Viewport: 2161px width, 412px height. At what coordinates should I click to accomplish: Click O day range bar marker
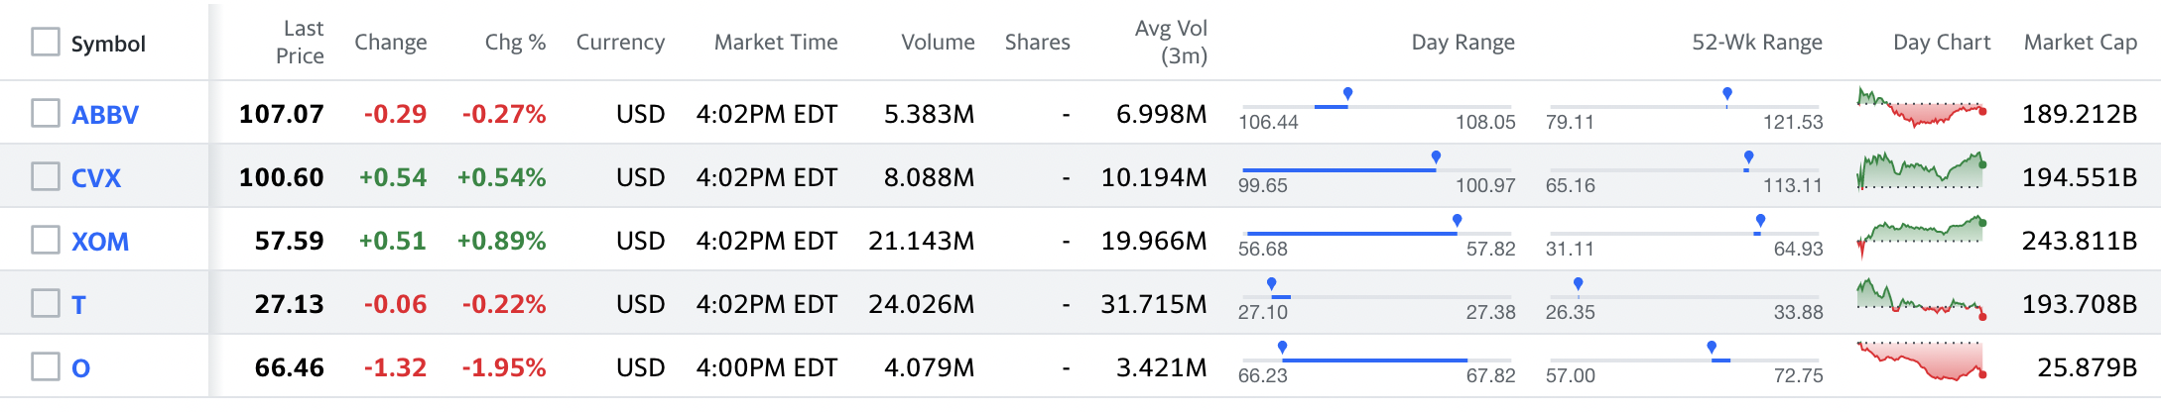[1282, 349]
